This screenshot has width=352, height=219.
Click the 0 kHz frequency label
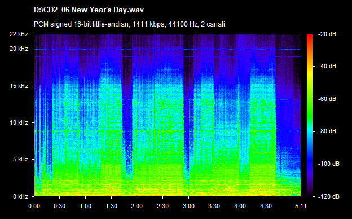(x=20, y=196)
